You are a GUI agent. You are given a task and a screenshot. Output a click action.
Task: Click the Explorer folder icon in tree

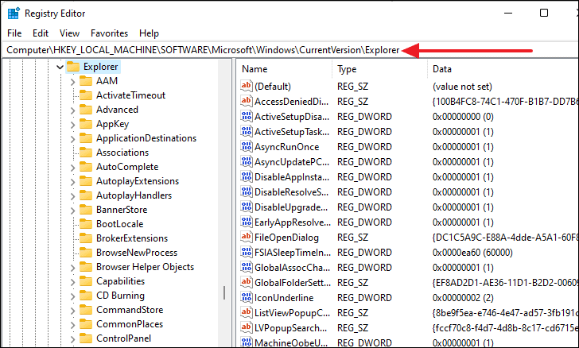coord(73,67)
